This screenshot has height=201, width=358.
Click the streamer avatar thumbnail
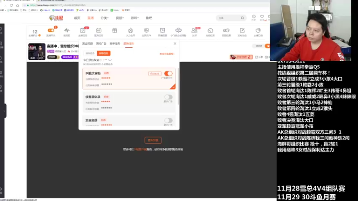[x=37, y=52]
